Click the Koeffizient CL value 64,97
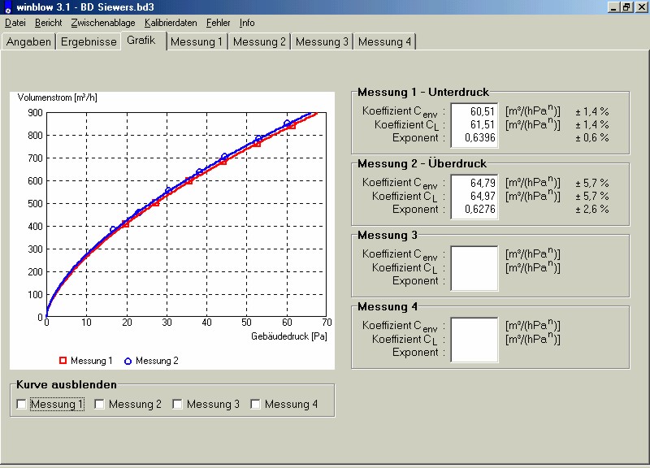Screen dimensions: 650x468 click(x=482, y=196)
